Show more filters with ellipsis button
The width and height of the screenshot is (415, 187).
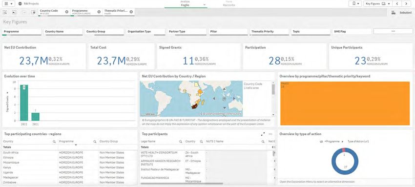pyautogui.click(x=393, y=31)
